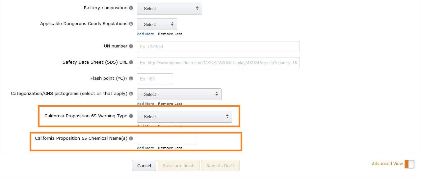Click info icon beside UN number
Image resolution: width=421 pixels, height=177 pixels.
point(131,46)
